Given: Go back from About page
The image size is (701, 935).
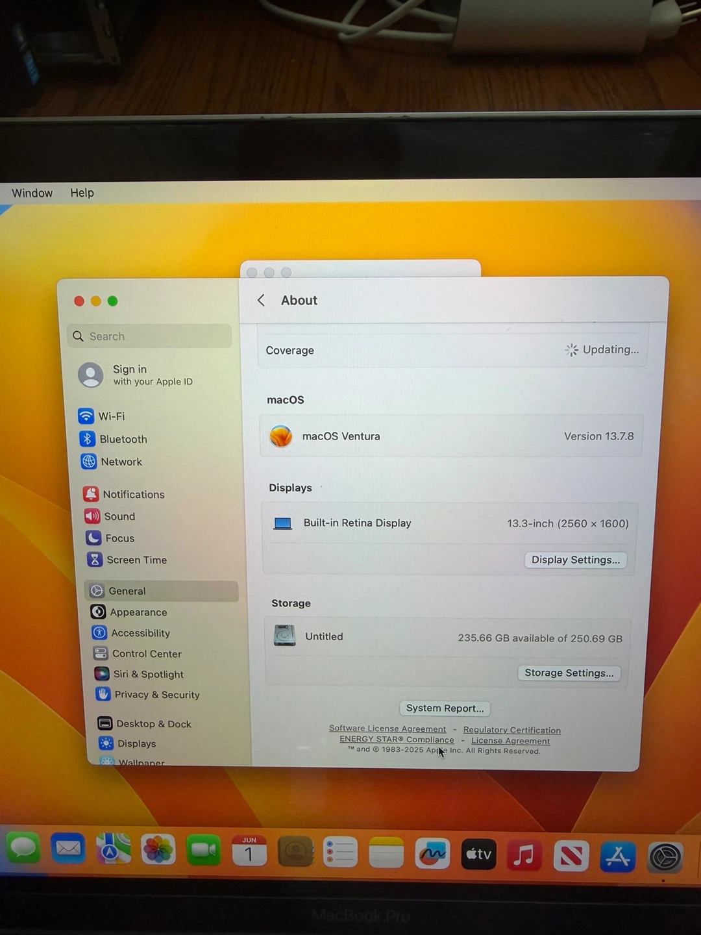Looking at the screenshot, I should (261, 300).
